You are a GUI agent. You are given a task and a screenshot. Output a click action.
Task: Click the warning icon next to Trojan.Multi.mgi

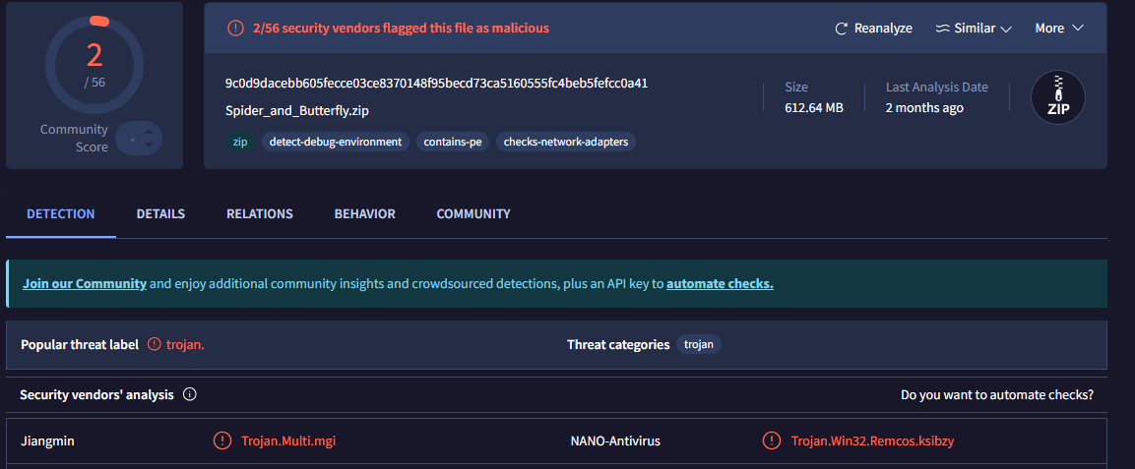(x=222, y=440)
